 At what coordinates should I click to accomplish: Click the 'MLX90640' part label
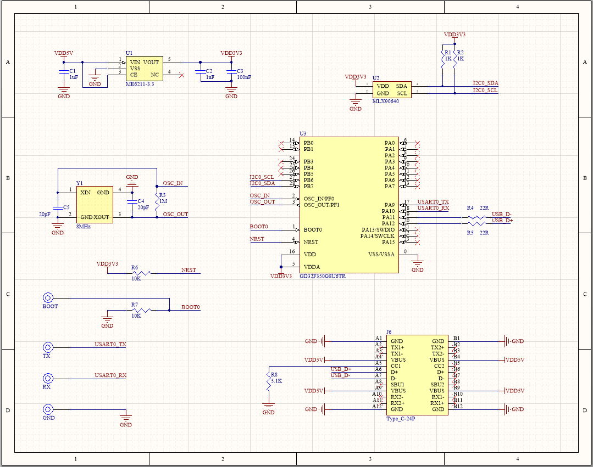pos(386,101)
